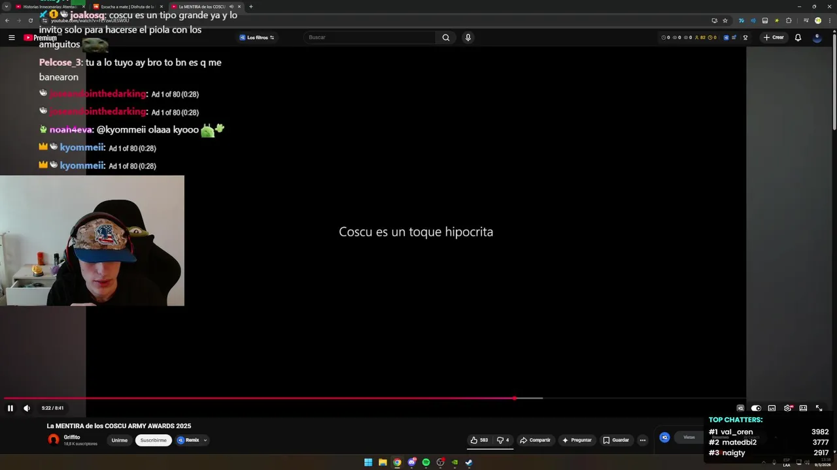Open Steam from the taskbar
The width and height of the screenshot is (837, 470).
point(469,462)
